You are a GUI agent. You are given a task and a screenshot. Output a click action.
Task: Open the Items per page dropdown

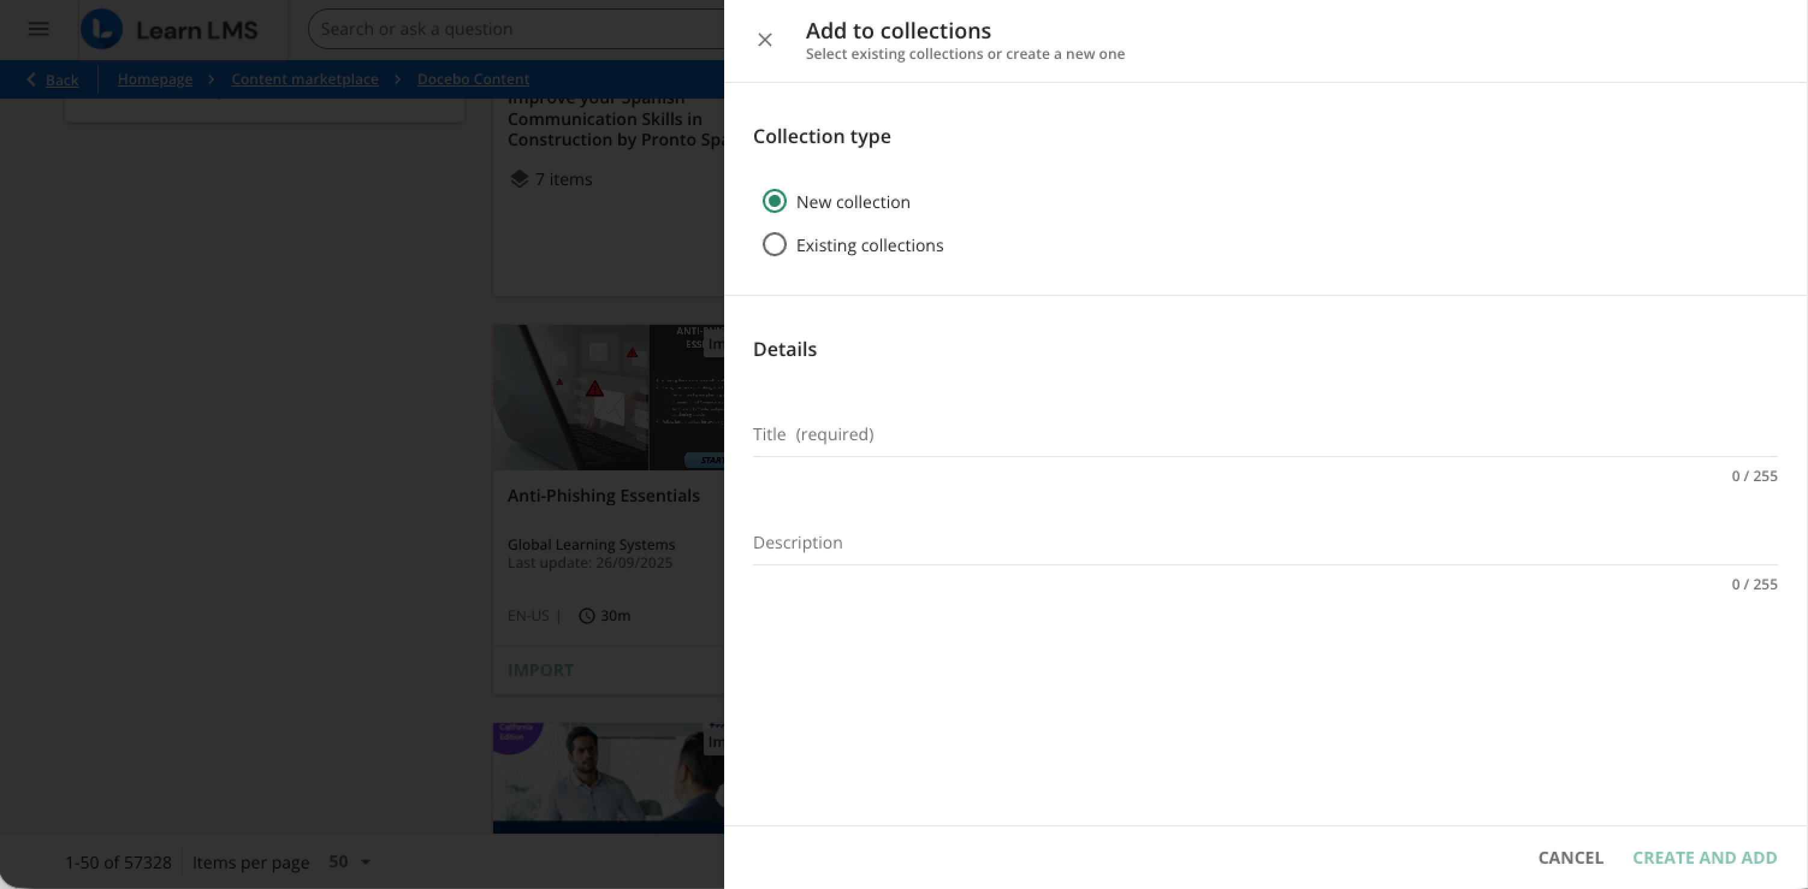pyautogui.click(x=349, y=862)
